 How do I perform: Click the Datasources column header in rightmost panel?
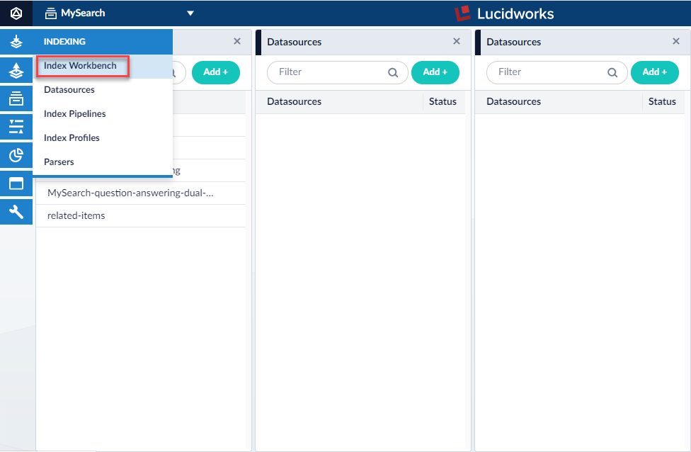point(514,102)
